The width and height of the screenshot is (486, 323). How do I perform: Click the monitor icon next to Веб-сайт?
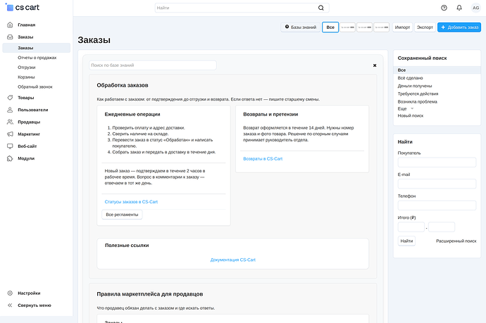click(x=10, y=146)
